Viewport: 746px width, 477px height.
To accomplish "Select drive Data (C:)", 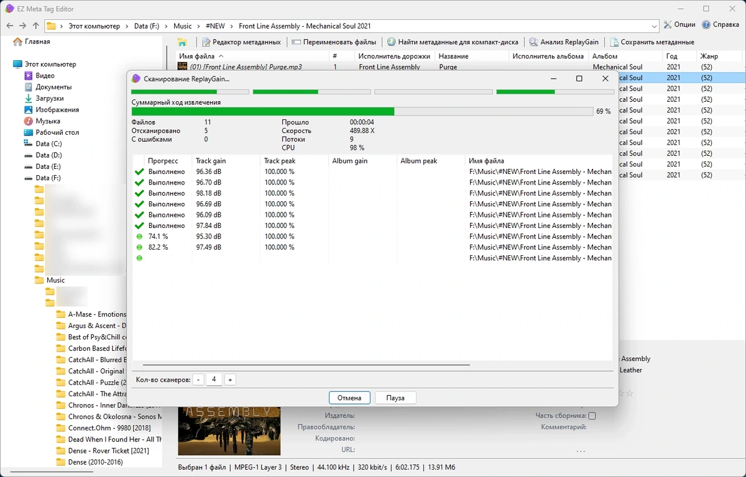I will coord(43,143).
